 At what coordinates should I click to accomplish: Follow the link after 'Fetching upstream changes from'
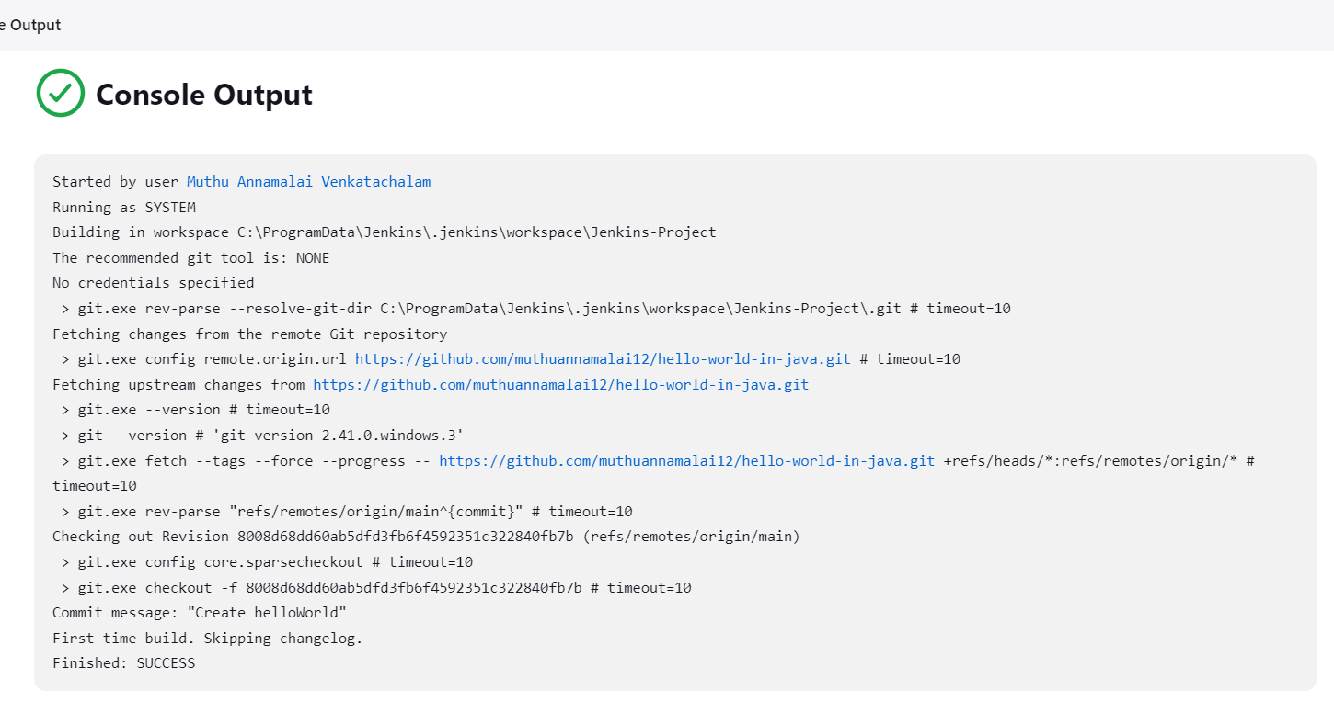pos(560,385)
